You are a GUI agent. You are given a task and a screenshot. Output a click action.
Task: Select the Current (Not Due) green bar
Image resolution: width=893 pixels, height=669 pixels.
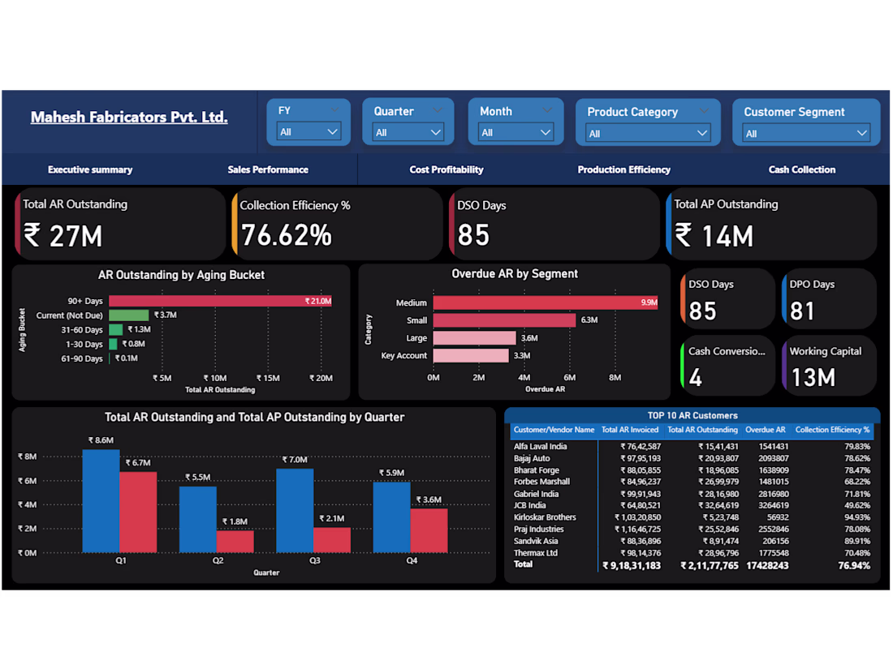click(x=129, y=315)
